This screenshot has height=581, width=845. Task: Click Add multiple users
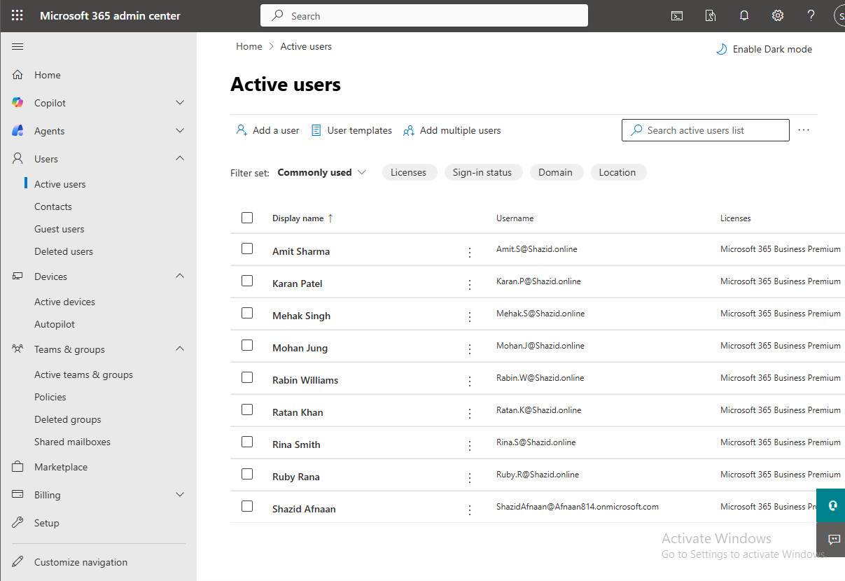pos(452,130)
